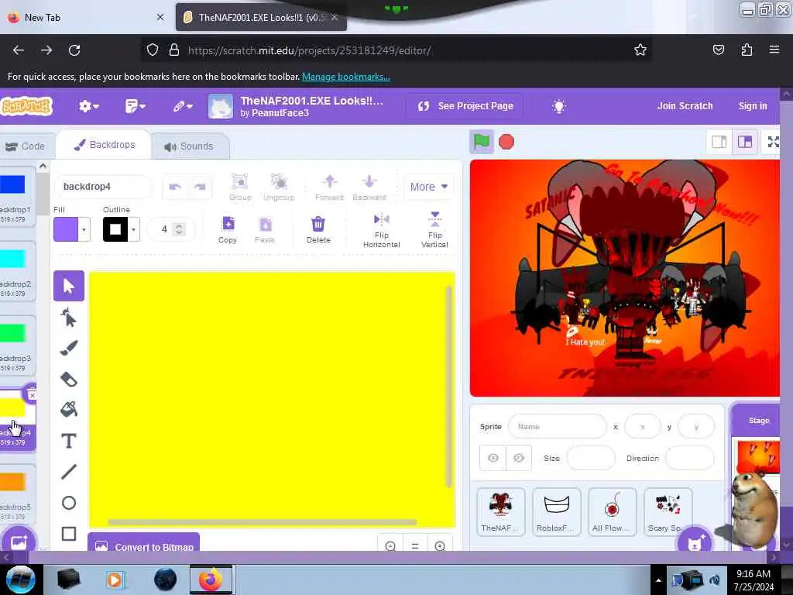
Task: Show the sprite with the eye icon
Action: click(493, 458)
